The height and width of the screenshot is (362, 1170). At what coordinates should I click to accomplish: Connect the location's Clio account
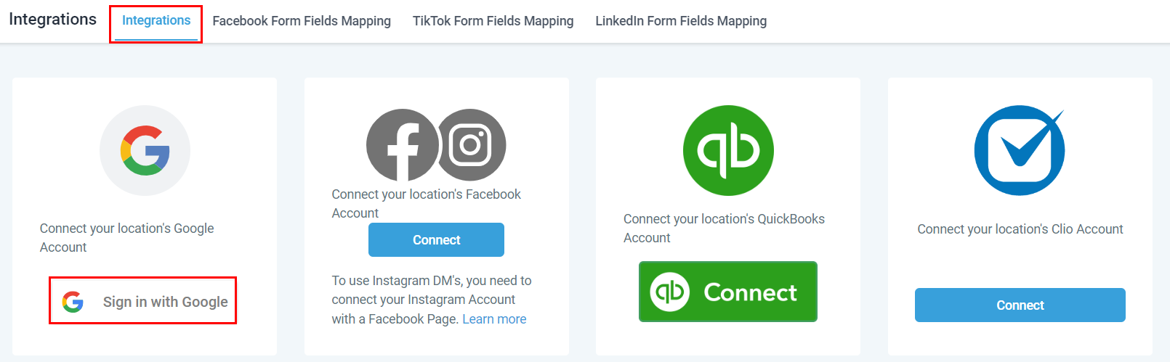pos(1020,305)
